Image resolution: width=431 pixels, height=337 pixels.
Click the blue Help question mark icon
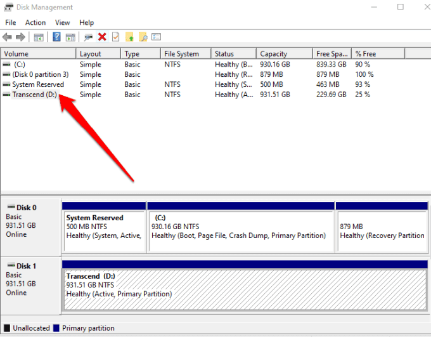click(x=57, y=37)
